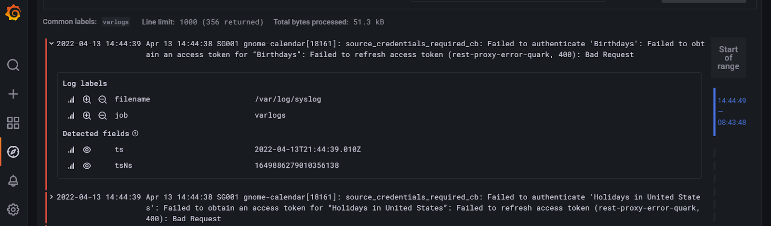
Task: Click the Detected fields info icon
Action: point(135,133)
